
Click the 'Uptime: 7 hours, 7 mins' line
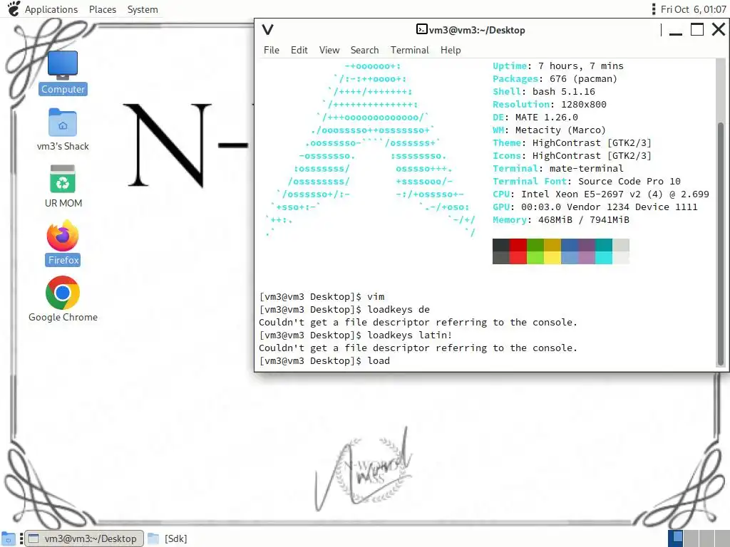click(557, 66)
